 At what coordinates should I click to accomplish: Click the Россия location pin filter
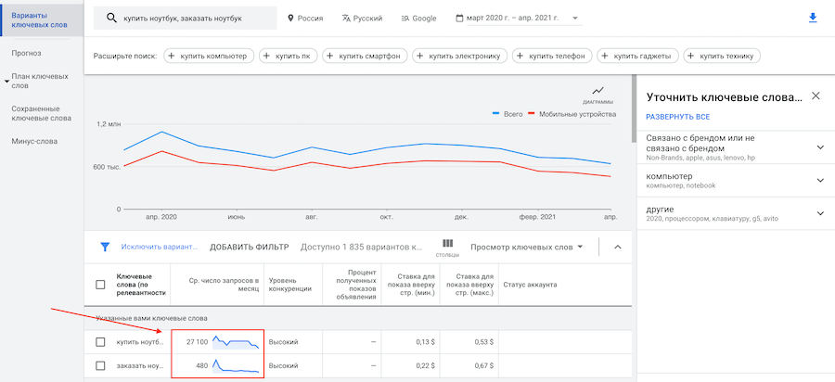[x=304, y=18]
